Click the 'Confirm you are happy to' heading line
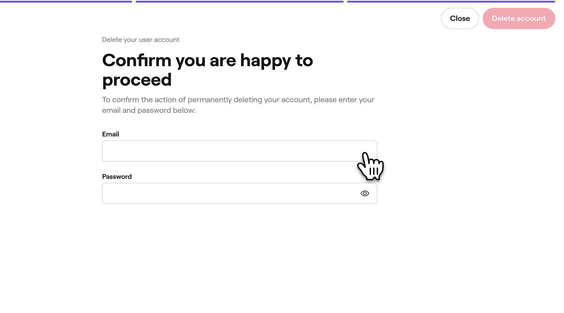 pos(207,60)
